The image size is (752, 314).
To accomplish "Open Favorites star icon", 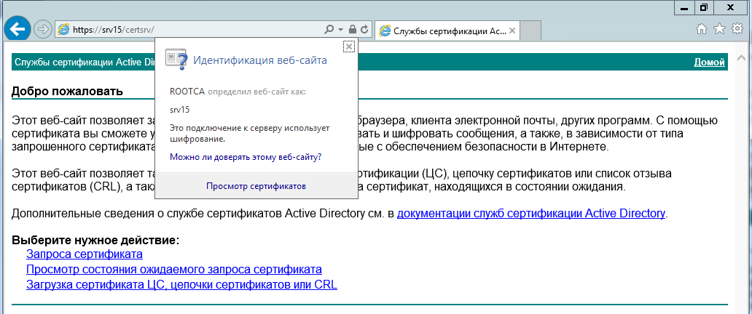I will [x=719, y=29].
